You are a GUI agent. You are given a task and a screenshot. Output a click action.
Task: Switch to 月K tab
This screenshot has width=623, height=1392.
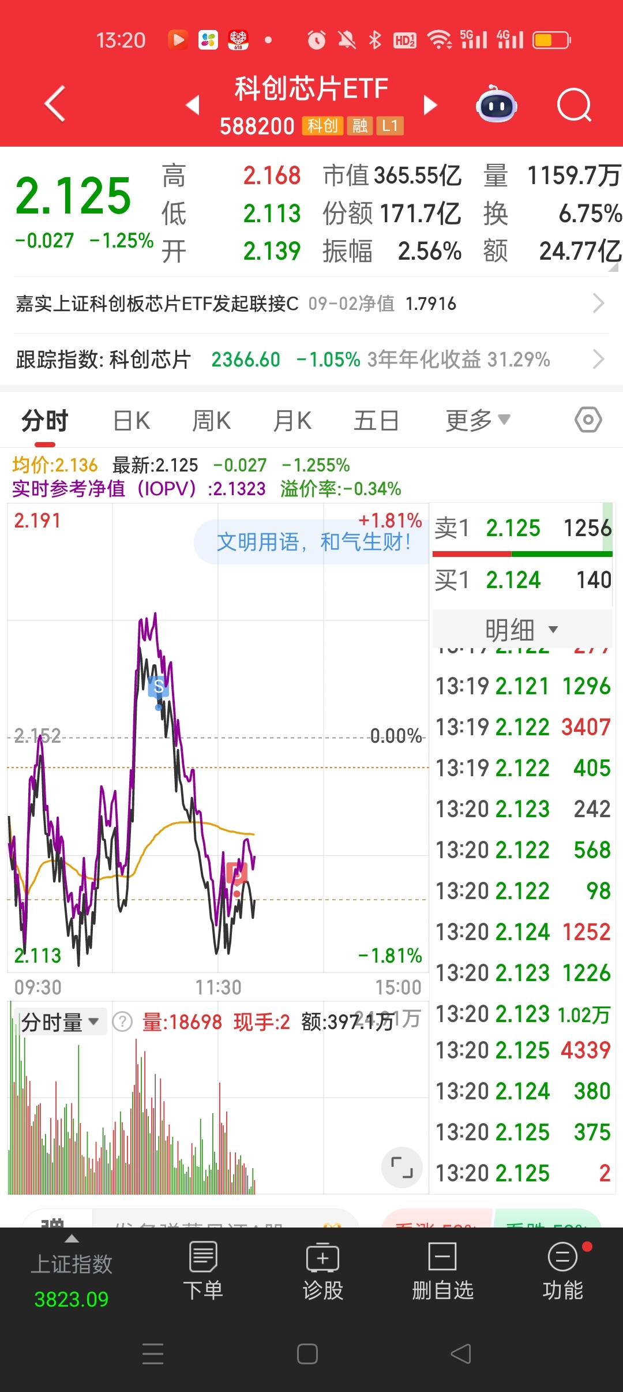292,420
